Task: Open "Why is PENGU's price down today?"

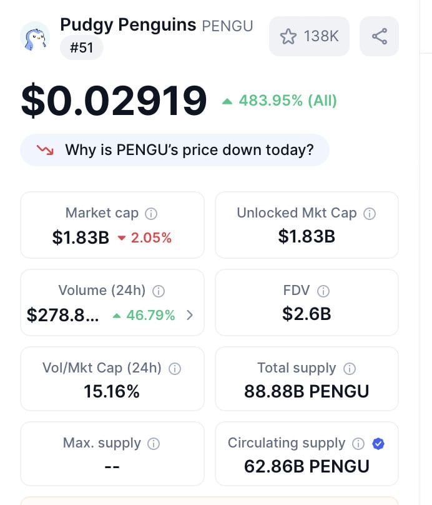Action: coord(175,150)
